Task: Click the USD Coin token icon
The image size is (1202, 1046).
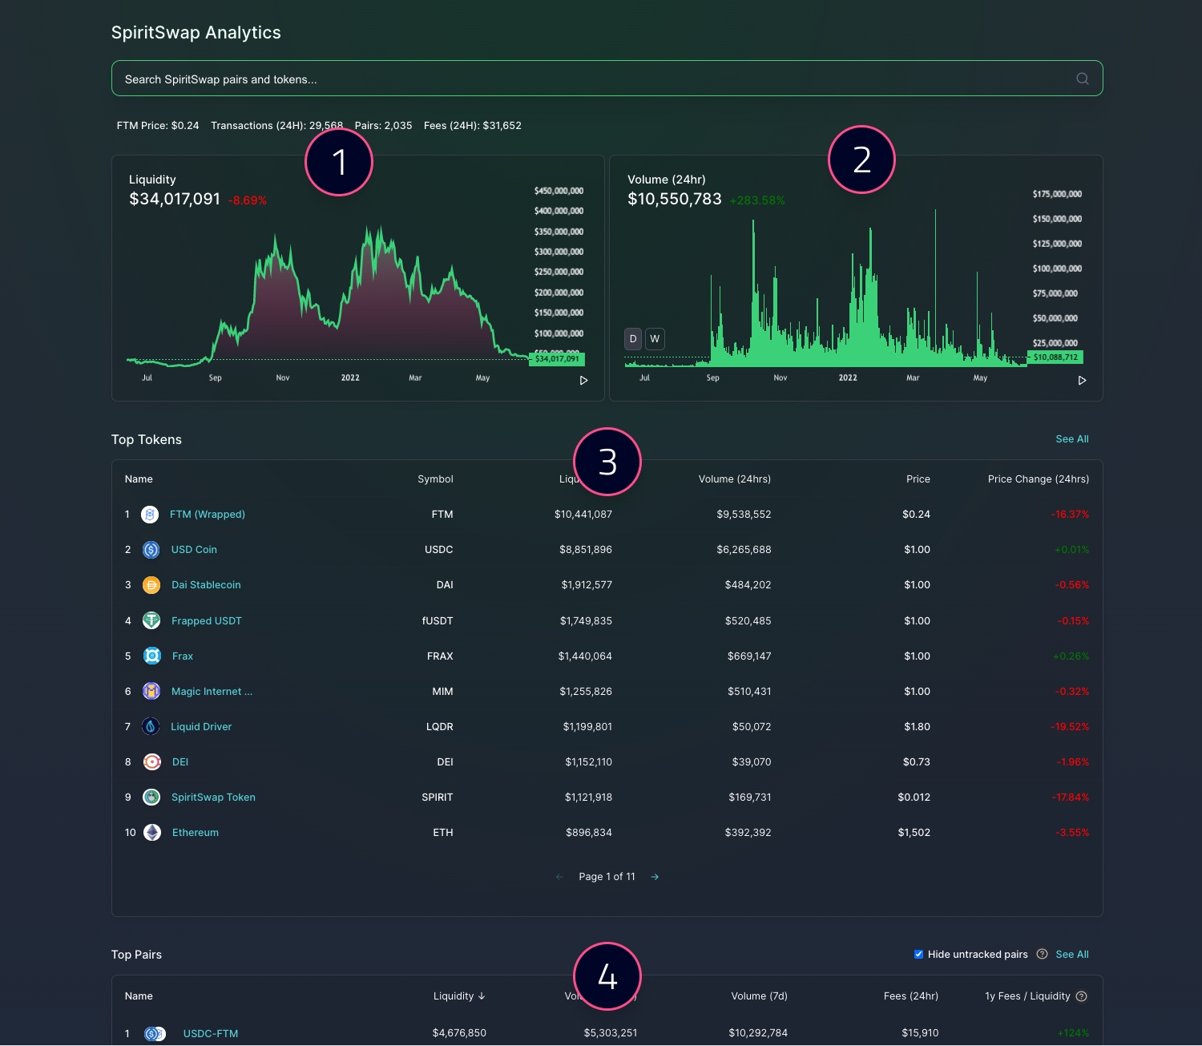Action: point(151,550)
